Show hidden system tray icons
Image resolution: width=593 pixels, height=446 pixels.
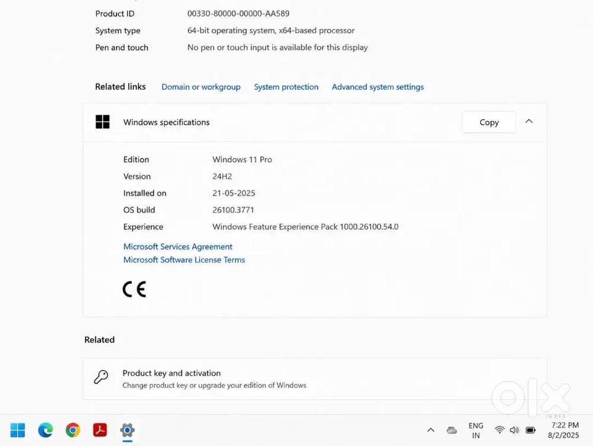[431, 430]
